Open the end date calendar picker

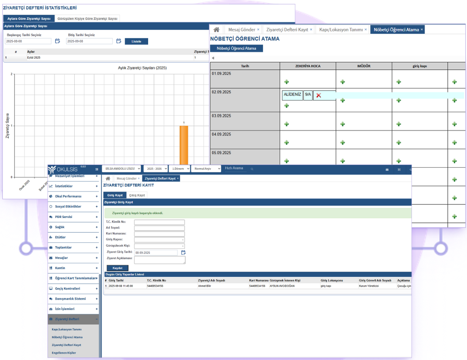point(119,41)
